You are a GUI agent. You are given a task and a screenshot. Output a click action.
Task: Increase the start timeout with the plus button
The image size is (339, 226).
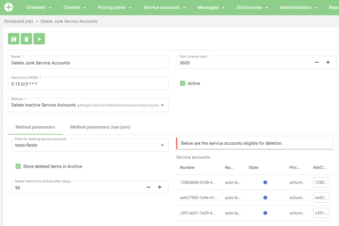tap(328, 62)
